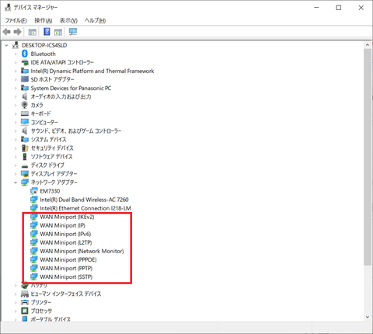This screenshot has height=334, width=373.
Task: Expand Intel(R) Dynamic Platform and Thermal Framework
Action: pos(16,71)
